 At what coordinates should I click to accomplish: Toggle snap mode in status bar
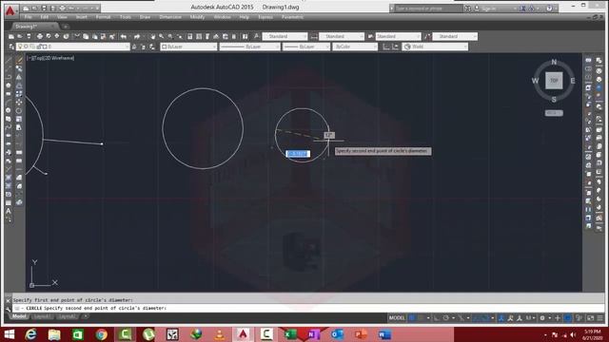421,318
